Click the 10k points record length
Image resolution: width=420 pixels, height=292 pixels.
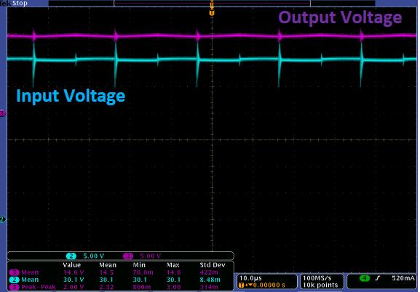[320, 285]
